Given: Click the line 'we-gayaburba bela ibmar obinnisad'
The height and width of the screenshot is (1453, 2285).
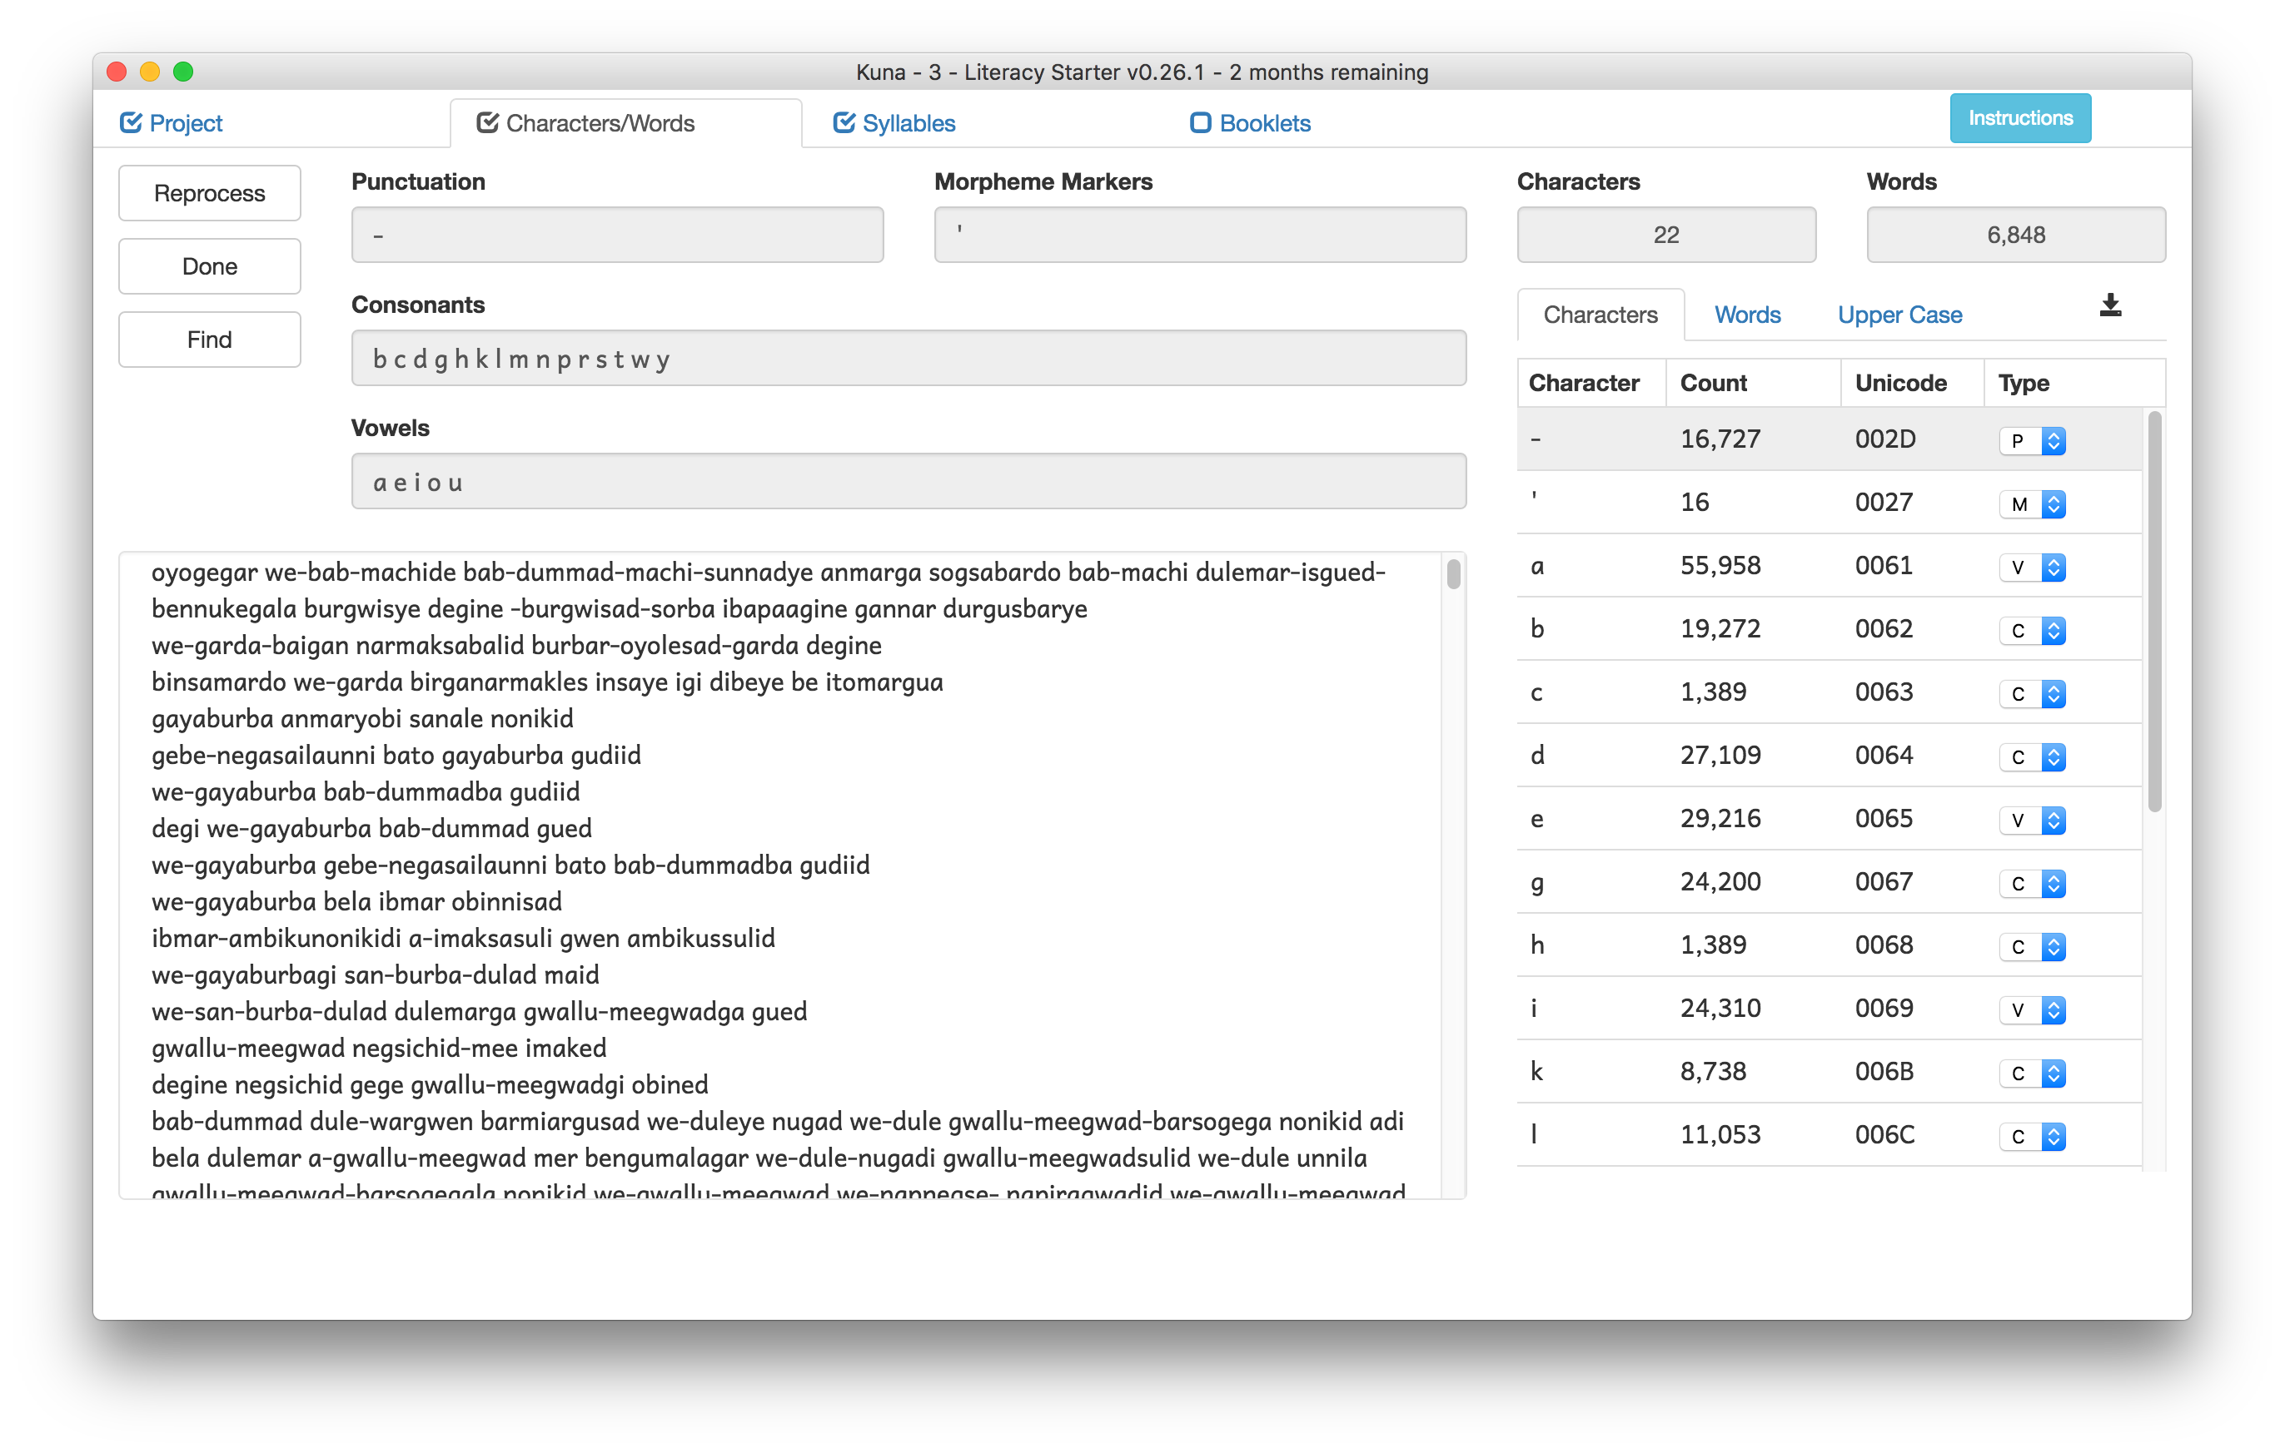Looking at the screenshot, I should (x=356, y=902).
